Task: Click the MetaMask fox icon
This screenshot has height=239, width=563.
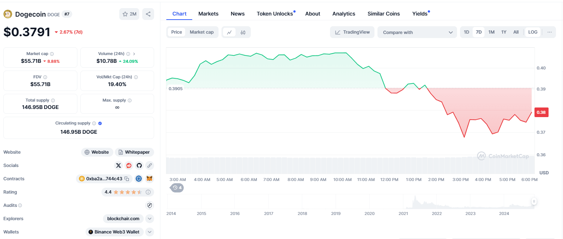Action: point(150,179)
